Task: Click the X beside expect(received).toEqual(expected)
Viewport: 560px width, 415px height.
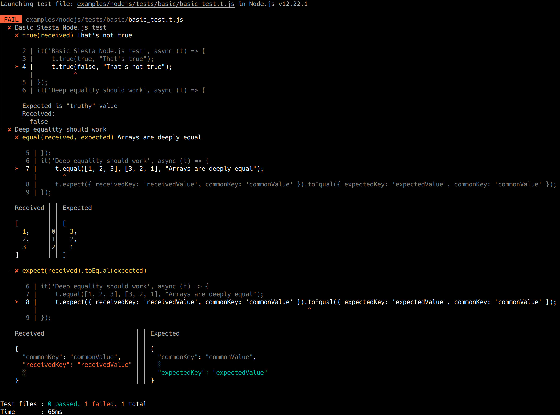Action: 17,270
